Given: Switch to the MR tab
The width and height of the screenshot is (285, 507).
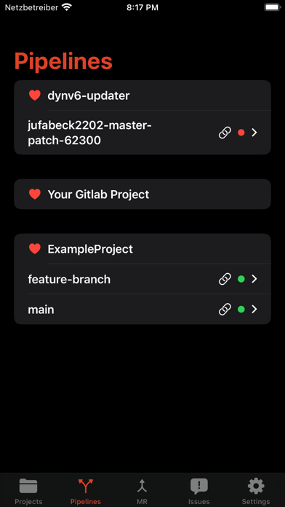Looking at the screenshot, I should tap(142, 492).
